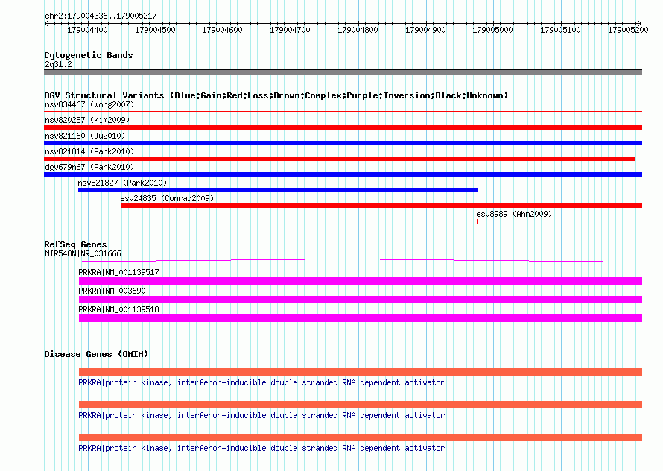Click the nsv821160 (Ju2010) label
The height and width of the screenshot is (471, 663).
click(85, 136)
